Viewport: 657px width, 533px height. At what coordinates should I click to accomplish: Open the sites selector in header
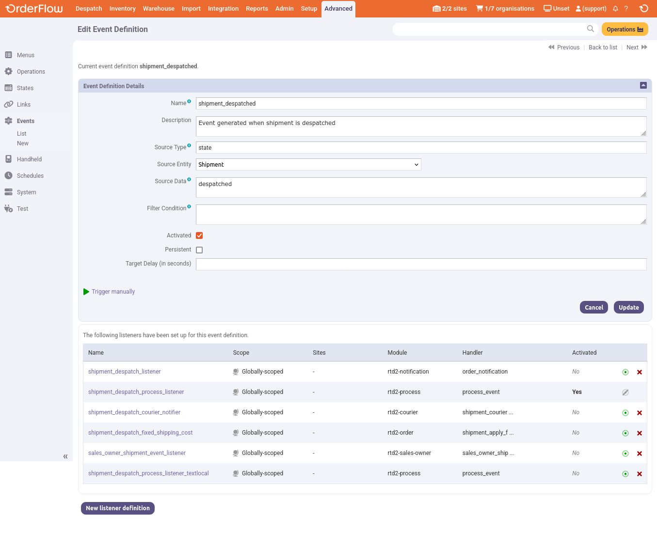pos(449,9)
